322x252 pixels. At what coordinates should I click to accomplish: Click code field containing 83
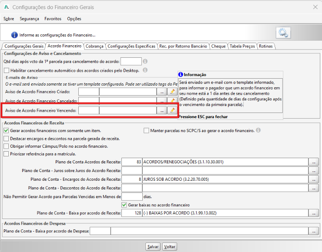pyautogui.click(x=132, y=162)
